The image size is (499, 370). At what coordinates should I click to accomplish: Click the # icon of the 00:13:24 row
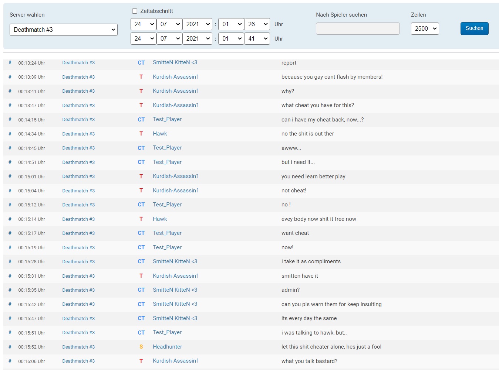[10, 63]
